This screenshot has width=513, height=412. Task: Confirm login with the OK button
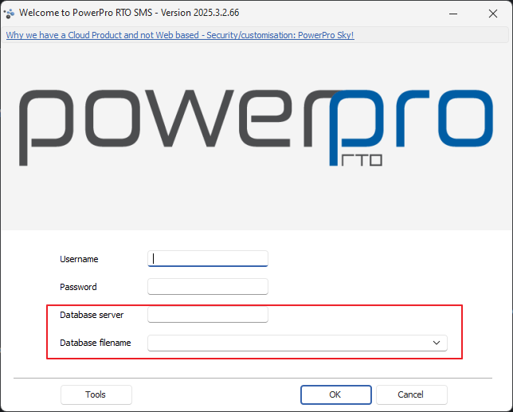coord(336,394)
